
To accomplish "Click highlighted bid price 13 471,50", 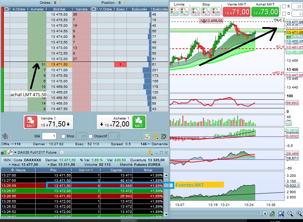I will (x=59, y=65).
